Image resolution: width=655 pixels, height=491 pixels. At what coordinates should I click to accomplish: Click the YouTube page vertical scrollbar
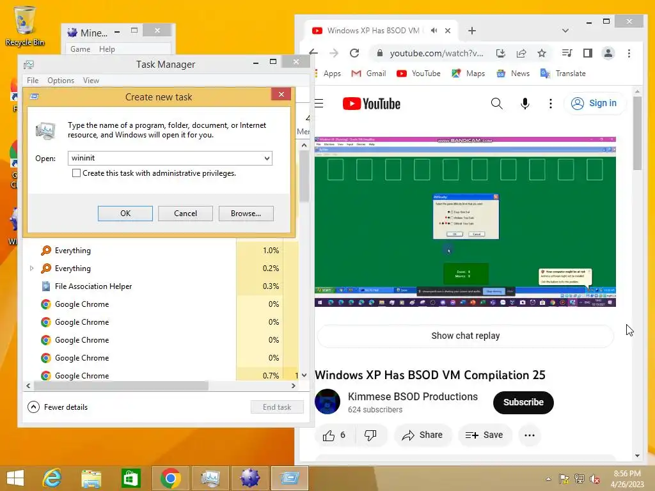[637, 133]
